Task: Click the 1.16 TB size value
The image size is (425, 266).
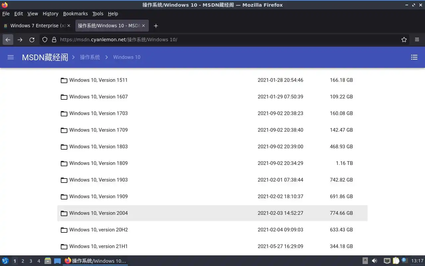Action: tap(344, 163)
